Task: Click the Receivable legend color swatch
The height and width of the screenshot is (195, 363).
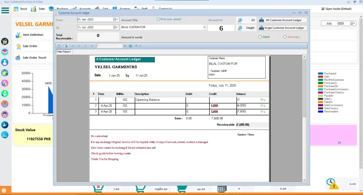Action: pos(321,111)
